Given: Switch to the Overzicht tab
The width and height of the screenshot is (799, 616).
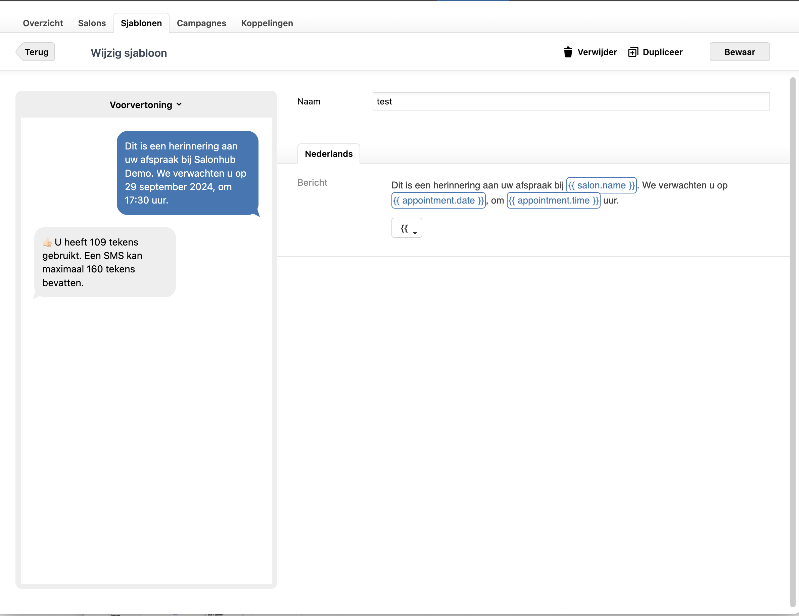Looking at the screenshot, I should pyautogui.click(x=43, y=23).
